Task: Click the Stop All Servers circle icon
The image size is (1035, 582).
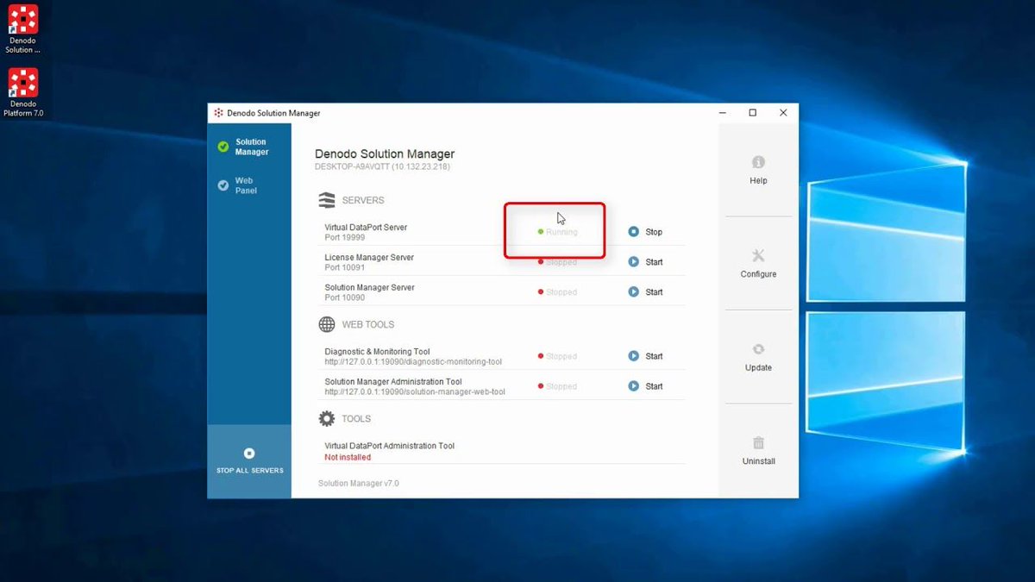Action: (x=249, y=453)
